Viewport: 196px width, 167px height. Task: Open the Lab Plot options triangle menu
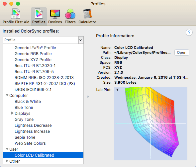tap(117, 90)
